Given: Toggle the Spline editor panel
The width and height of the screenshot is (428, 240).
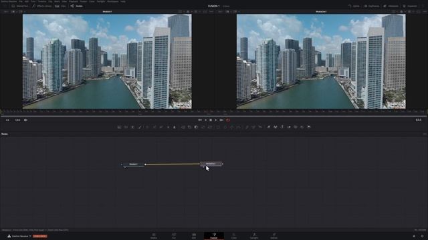Looking at the screenshot, I should pos(354,6).
